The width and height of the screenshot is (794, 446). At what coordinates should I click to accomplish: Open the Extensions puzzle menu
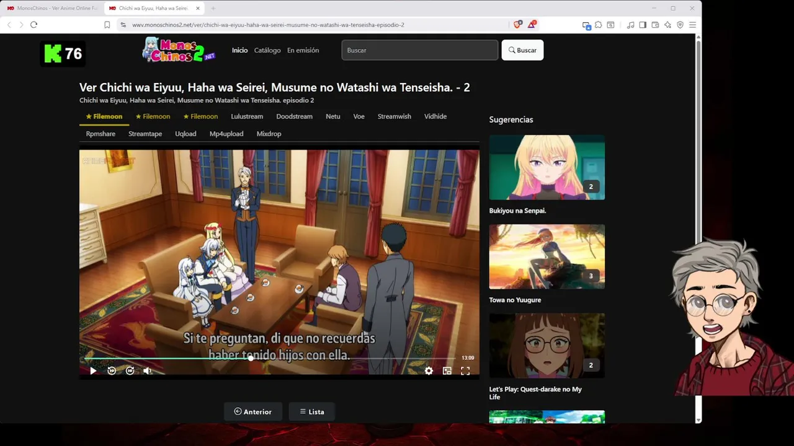click(x=598, y=25)
